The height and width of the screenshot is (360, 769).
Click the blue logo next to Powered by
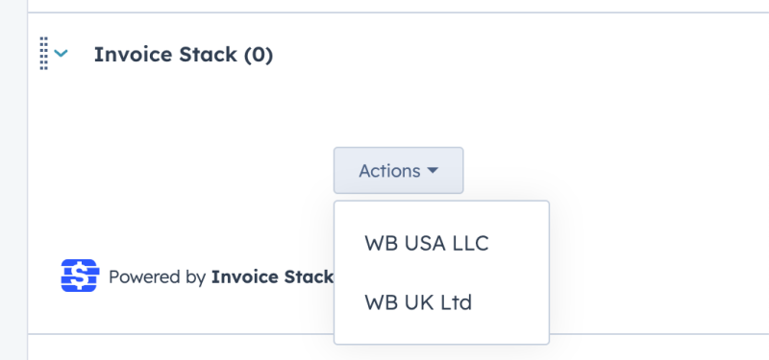80,276
